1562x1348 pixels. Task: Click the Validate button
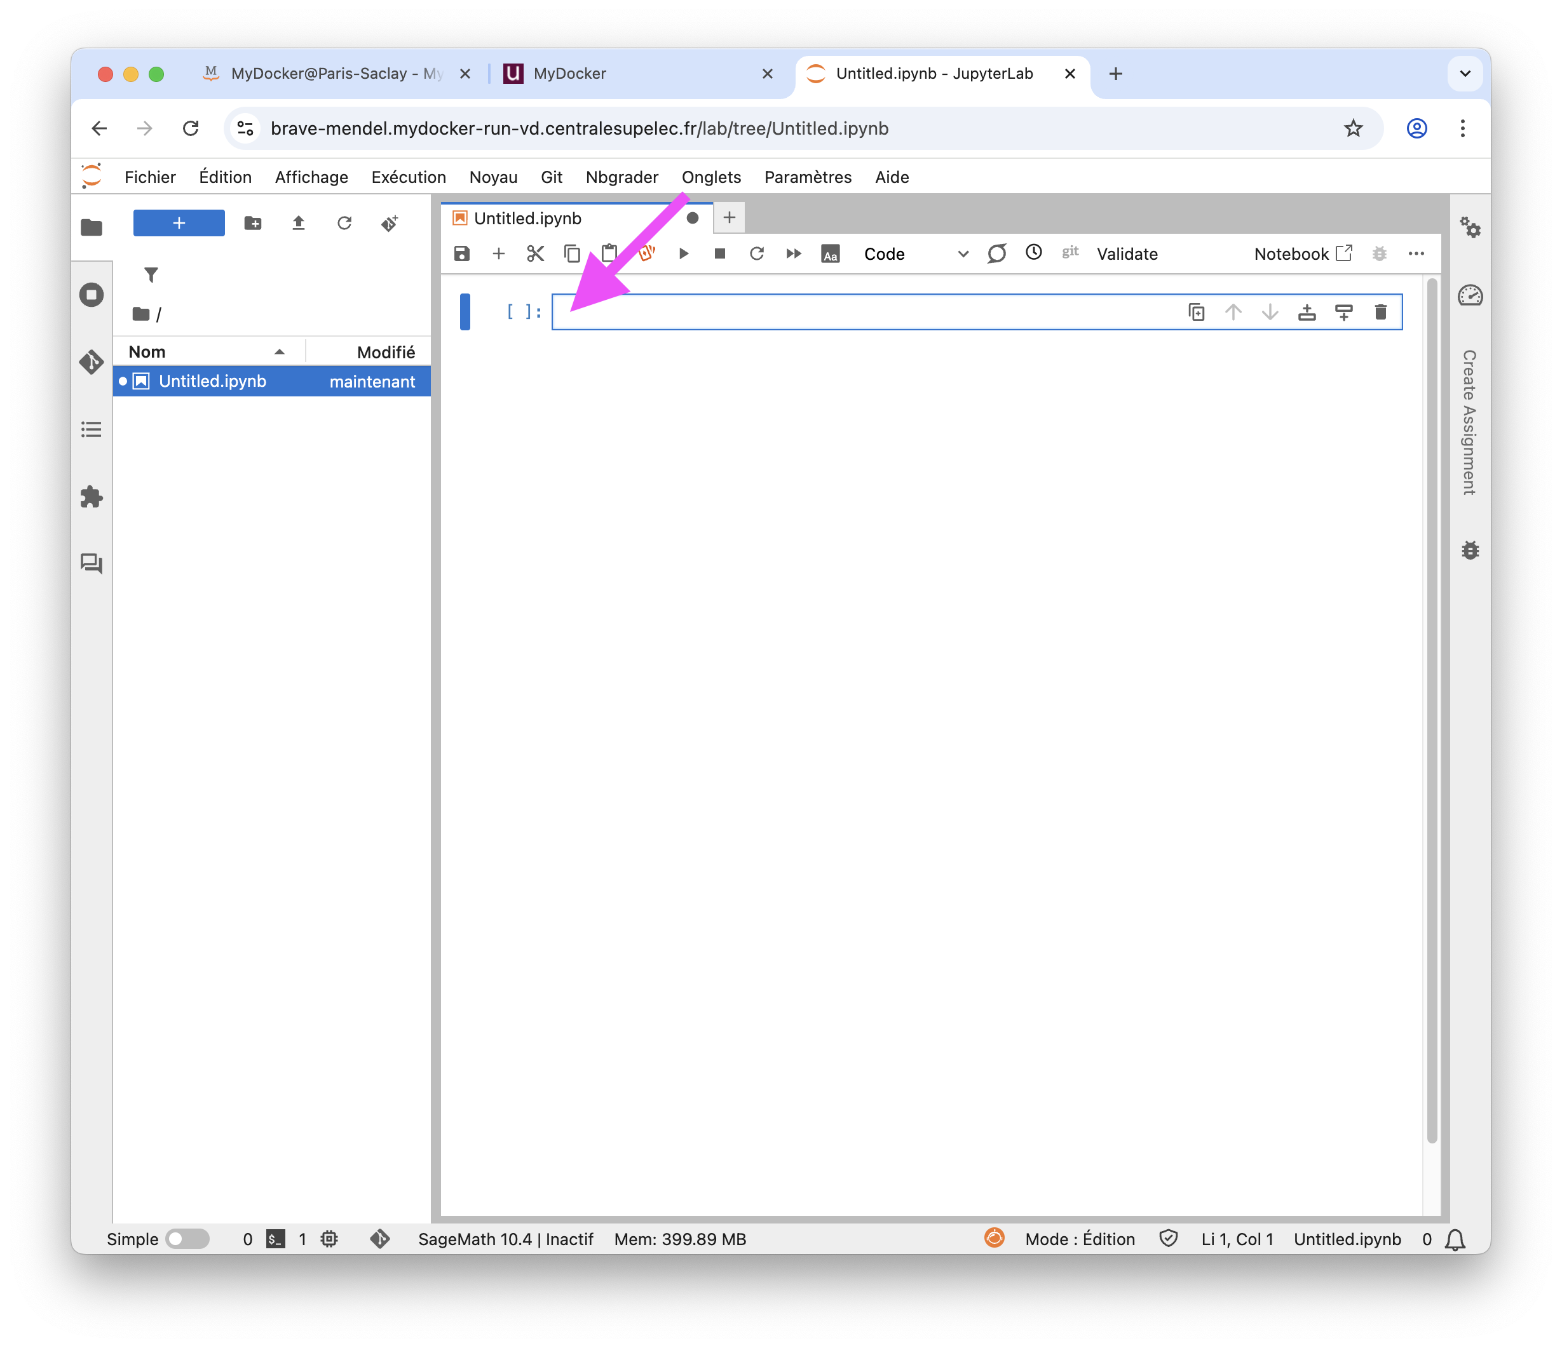[1126, 254]
